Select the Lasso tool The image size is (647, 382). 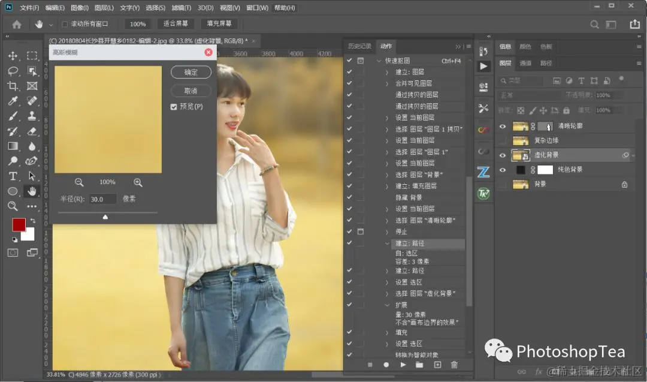[x=13, y=71]
